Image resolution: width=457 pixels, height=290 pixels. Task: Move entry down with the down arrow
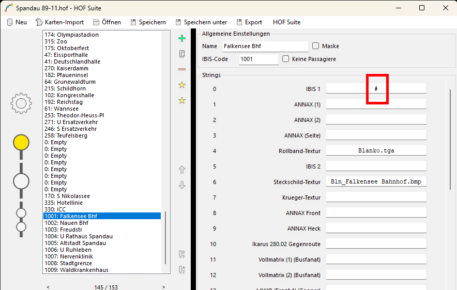point(181,185)
